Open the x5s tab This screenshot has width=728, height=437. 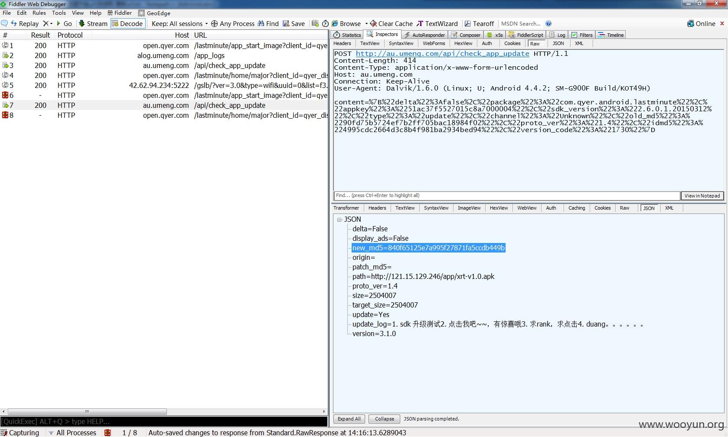point(495,35)
